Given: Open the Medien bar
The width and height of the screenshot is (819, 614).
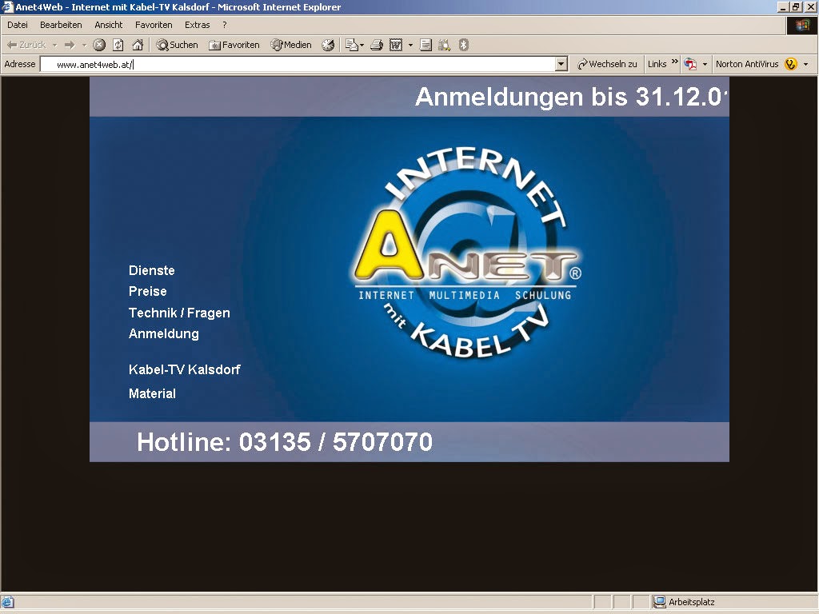Looking at the screenshot, I should pos(291,45).
